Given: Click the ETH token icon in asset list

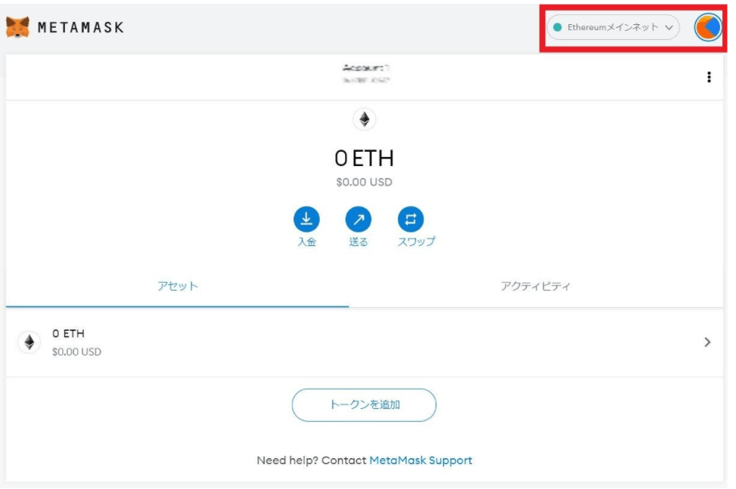Looking at the screenshot, I should (x=29, y=343).
